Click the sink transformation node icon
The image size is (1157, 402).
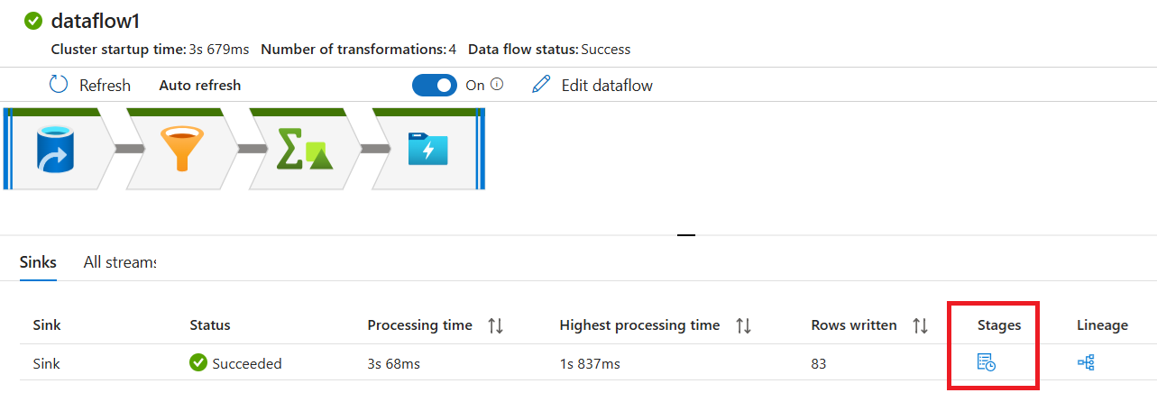(427, 150)
